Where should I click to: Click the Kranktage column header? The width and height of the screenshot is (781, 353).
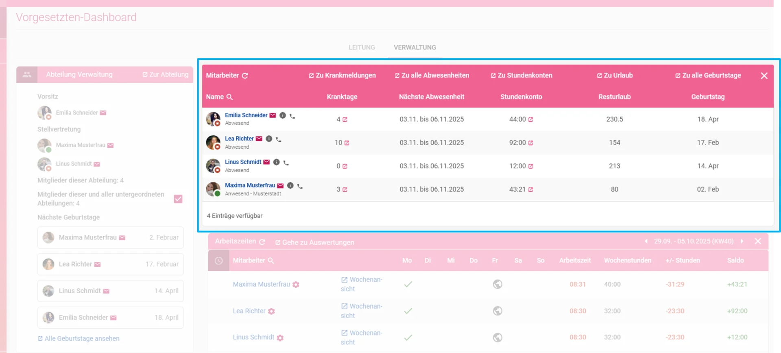[342, 97]
